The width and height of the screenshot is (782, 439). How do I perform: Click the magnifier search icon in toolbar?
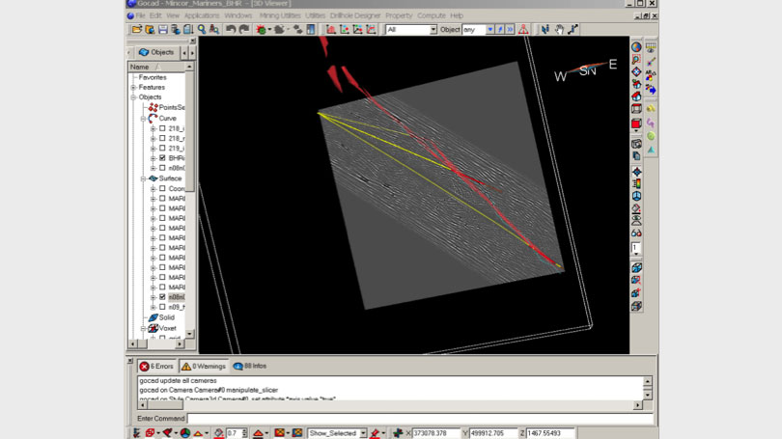202,30
